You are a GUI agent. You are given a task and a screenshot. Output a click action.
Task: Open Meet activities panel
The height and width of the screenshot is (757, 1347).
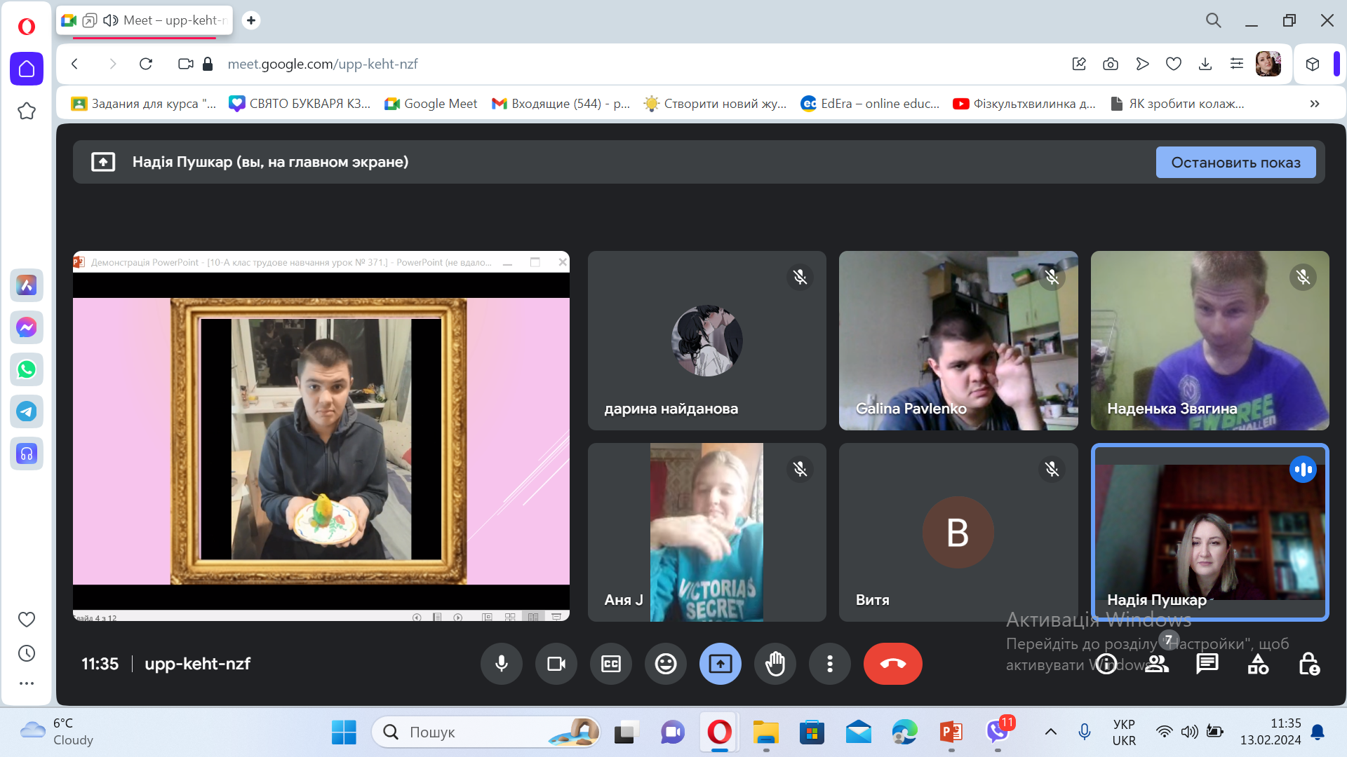click(x=1258, y=664)
